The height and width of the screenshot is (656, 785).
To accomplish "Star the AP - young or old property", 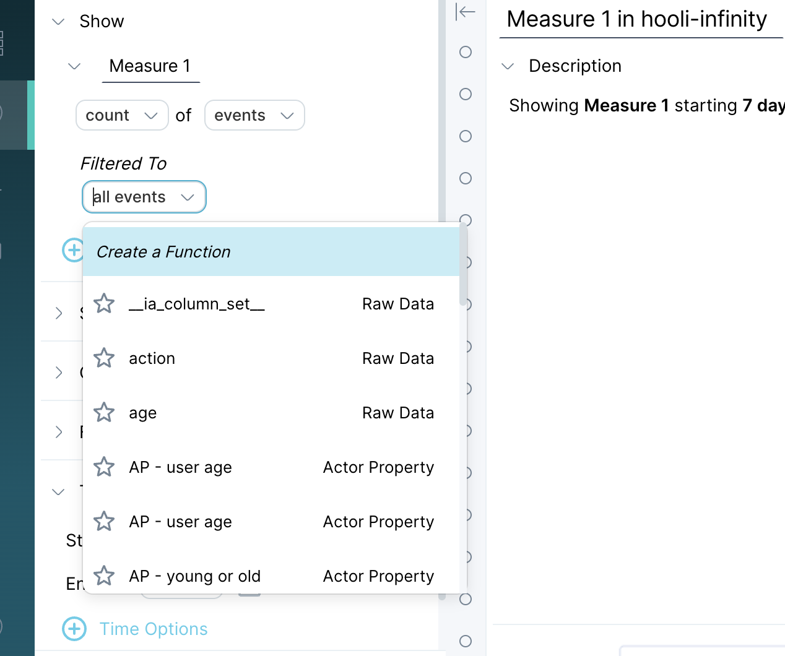I will (x=104, y=576).
